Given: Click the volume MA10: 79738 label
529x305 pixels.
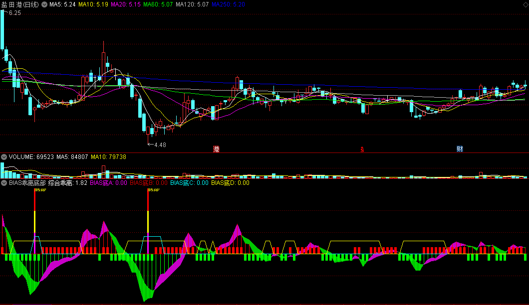Looking at the screenshot, I should [109, 157].
